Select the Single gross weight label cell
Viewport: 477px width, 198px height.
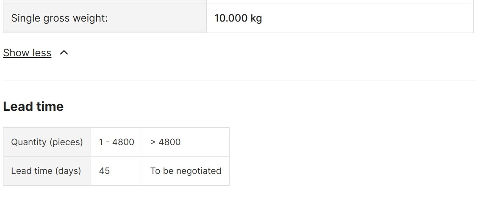(105, 18)
